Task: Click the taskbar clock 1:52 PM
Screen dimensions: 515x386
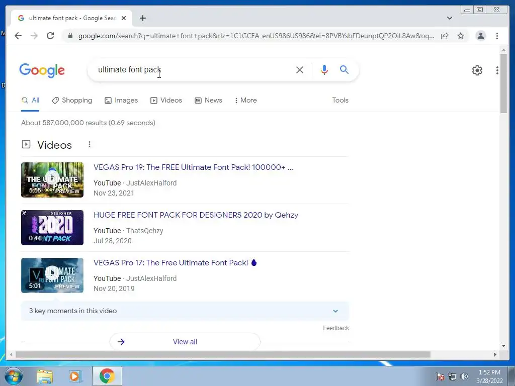Action: coord(489,372)
